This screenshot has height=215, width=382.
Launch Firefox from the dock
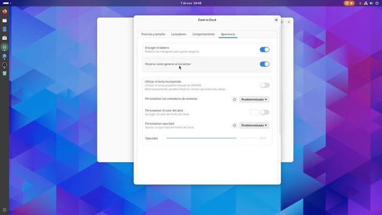5,11
